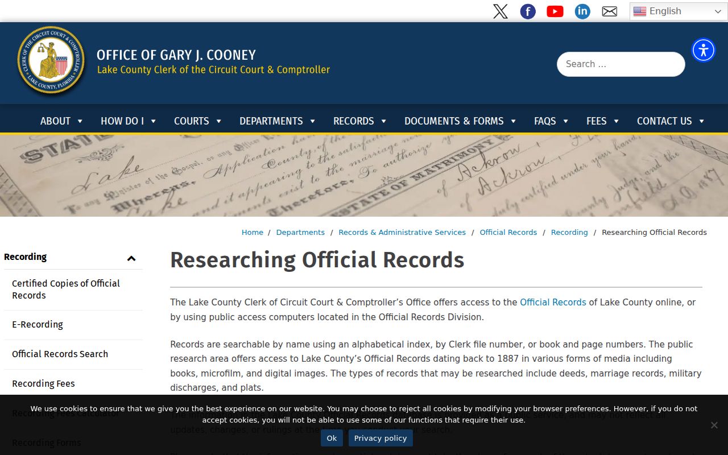The width and height of the screenshot is (728, 455).
Task: Click the Clerk of Circuit Court seal logo
Action: [51, 61]
